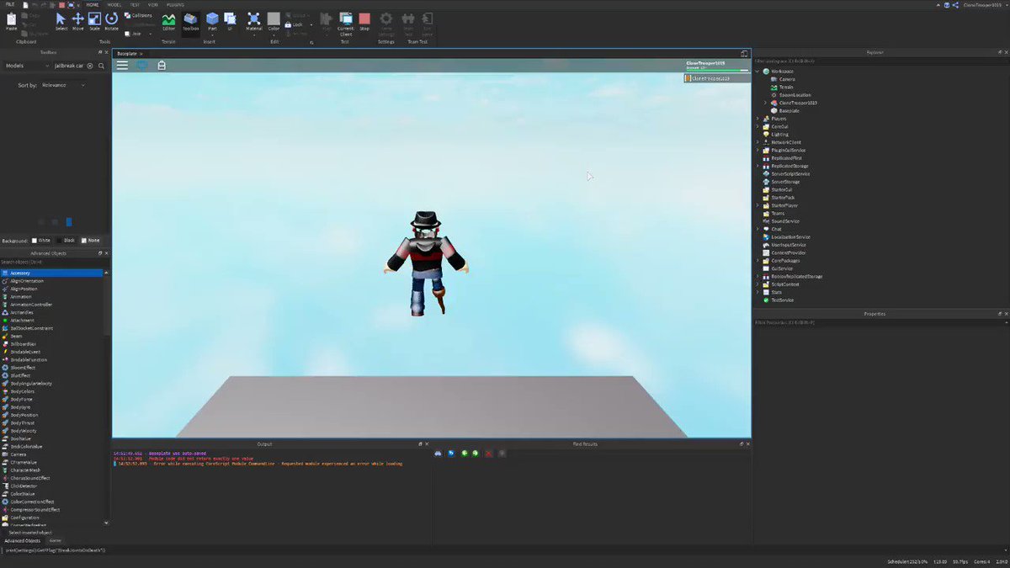Select Black background option
1010x568 pixels.
tap(65, 240)
